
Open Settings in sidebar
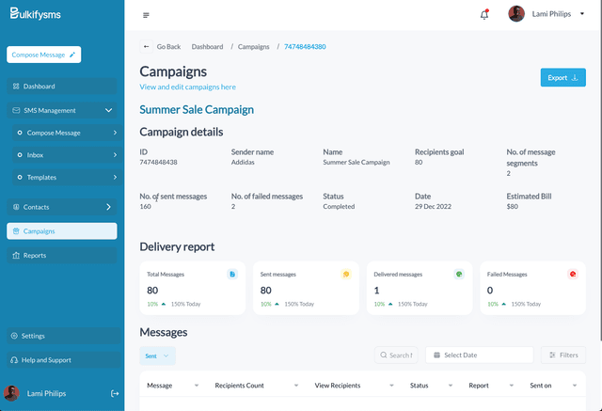(63, 336)
